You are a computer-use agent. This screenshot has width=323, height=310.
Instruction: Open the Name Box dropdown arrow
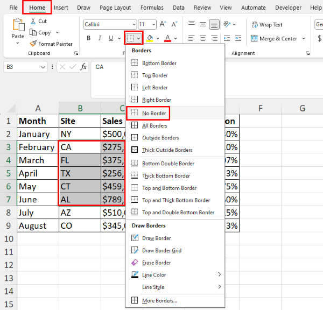[43, 67]
